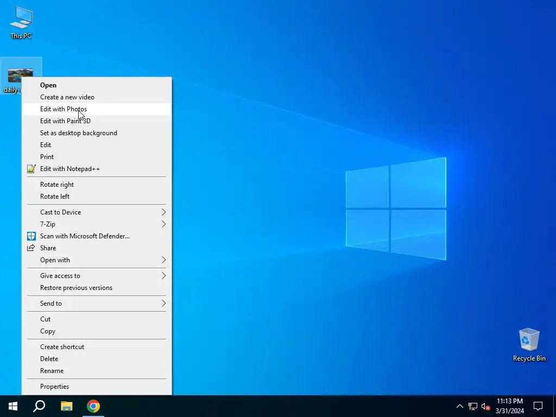Expand the Open with submenu
Viewport: 556px width, 417px height.
[x=97, y=260]
